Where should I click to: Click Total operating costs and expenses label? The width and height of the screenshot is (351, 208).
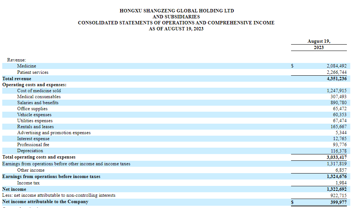click(x=39, y=157)
